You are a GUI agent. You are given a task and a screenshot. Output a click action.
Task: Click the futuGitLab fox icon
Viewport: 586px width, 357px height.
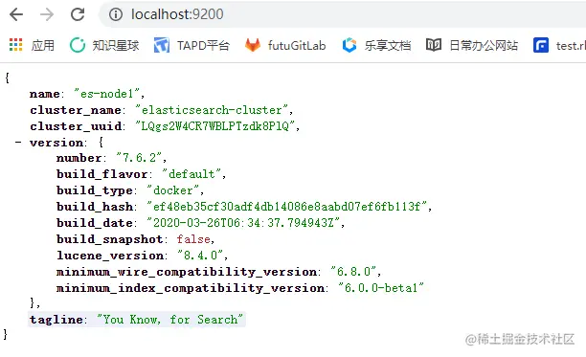coord(253,45)
